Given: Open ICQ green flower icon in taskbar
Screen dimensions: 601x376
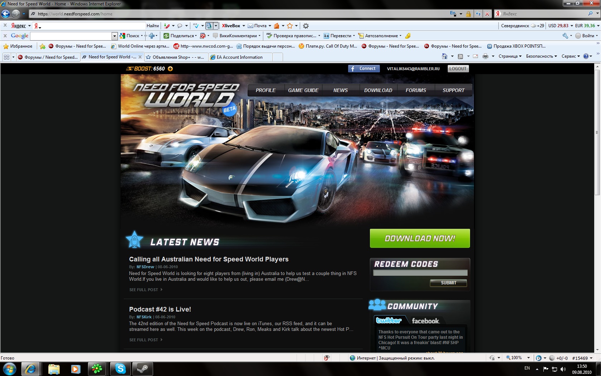Looking at the screenshot, I should 97,369.
